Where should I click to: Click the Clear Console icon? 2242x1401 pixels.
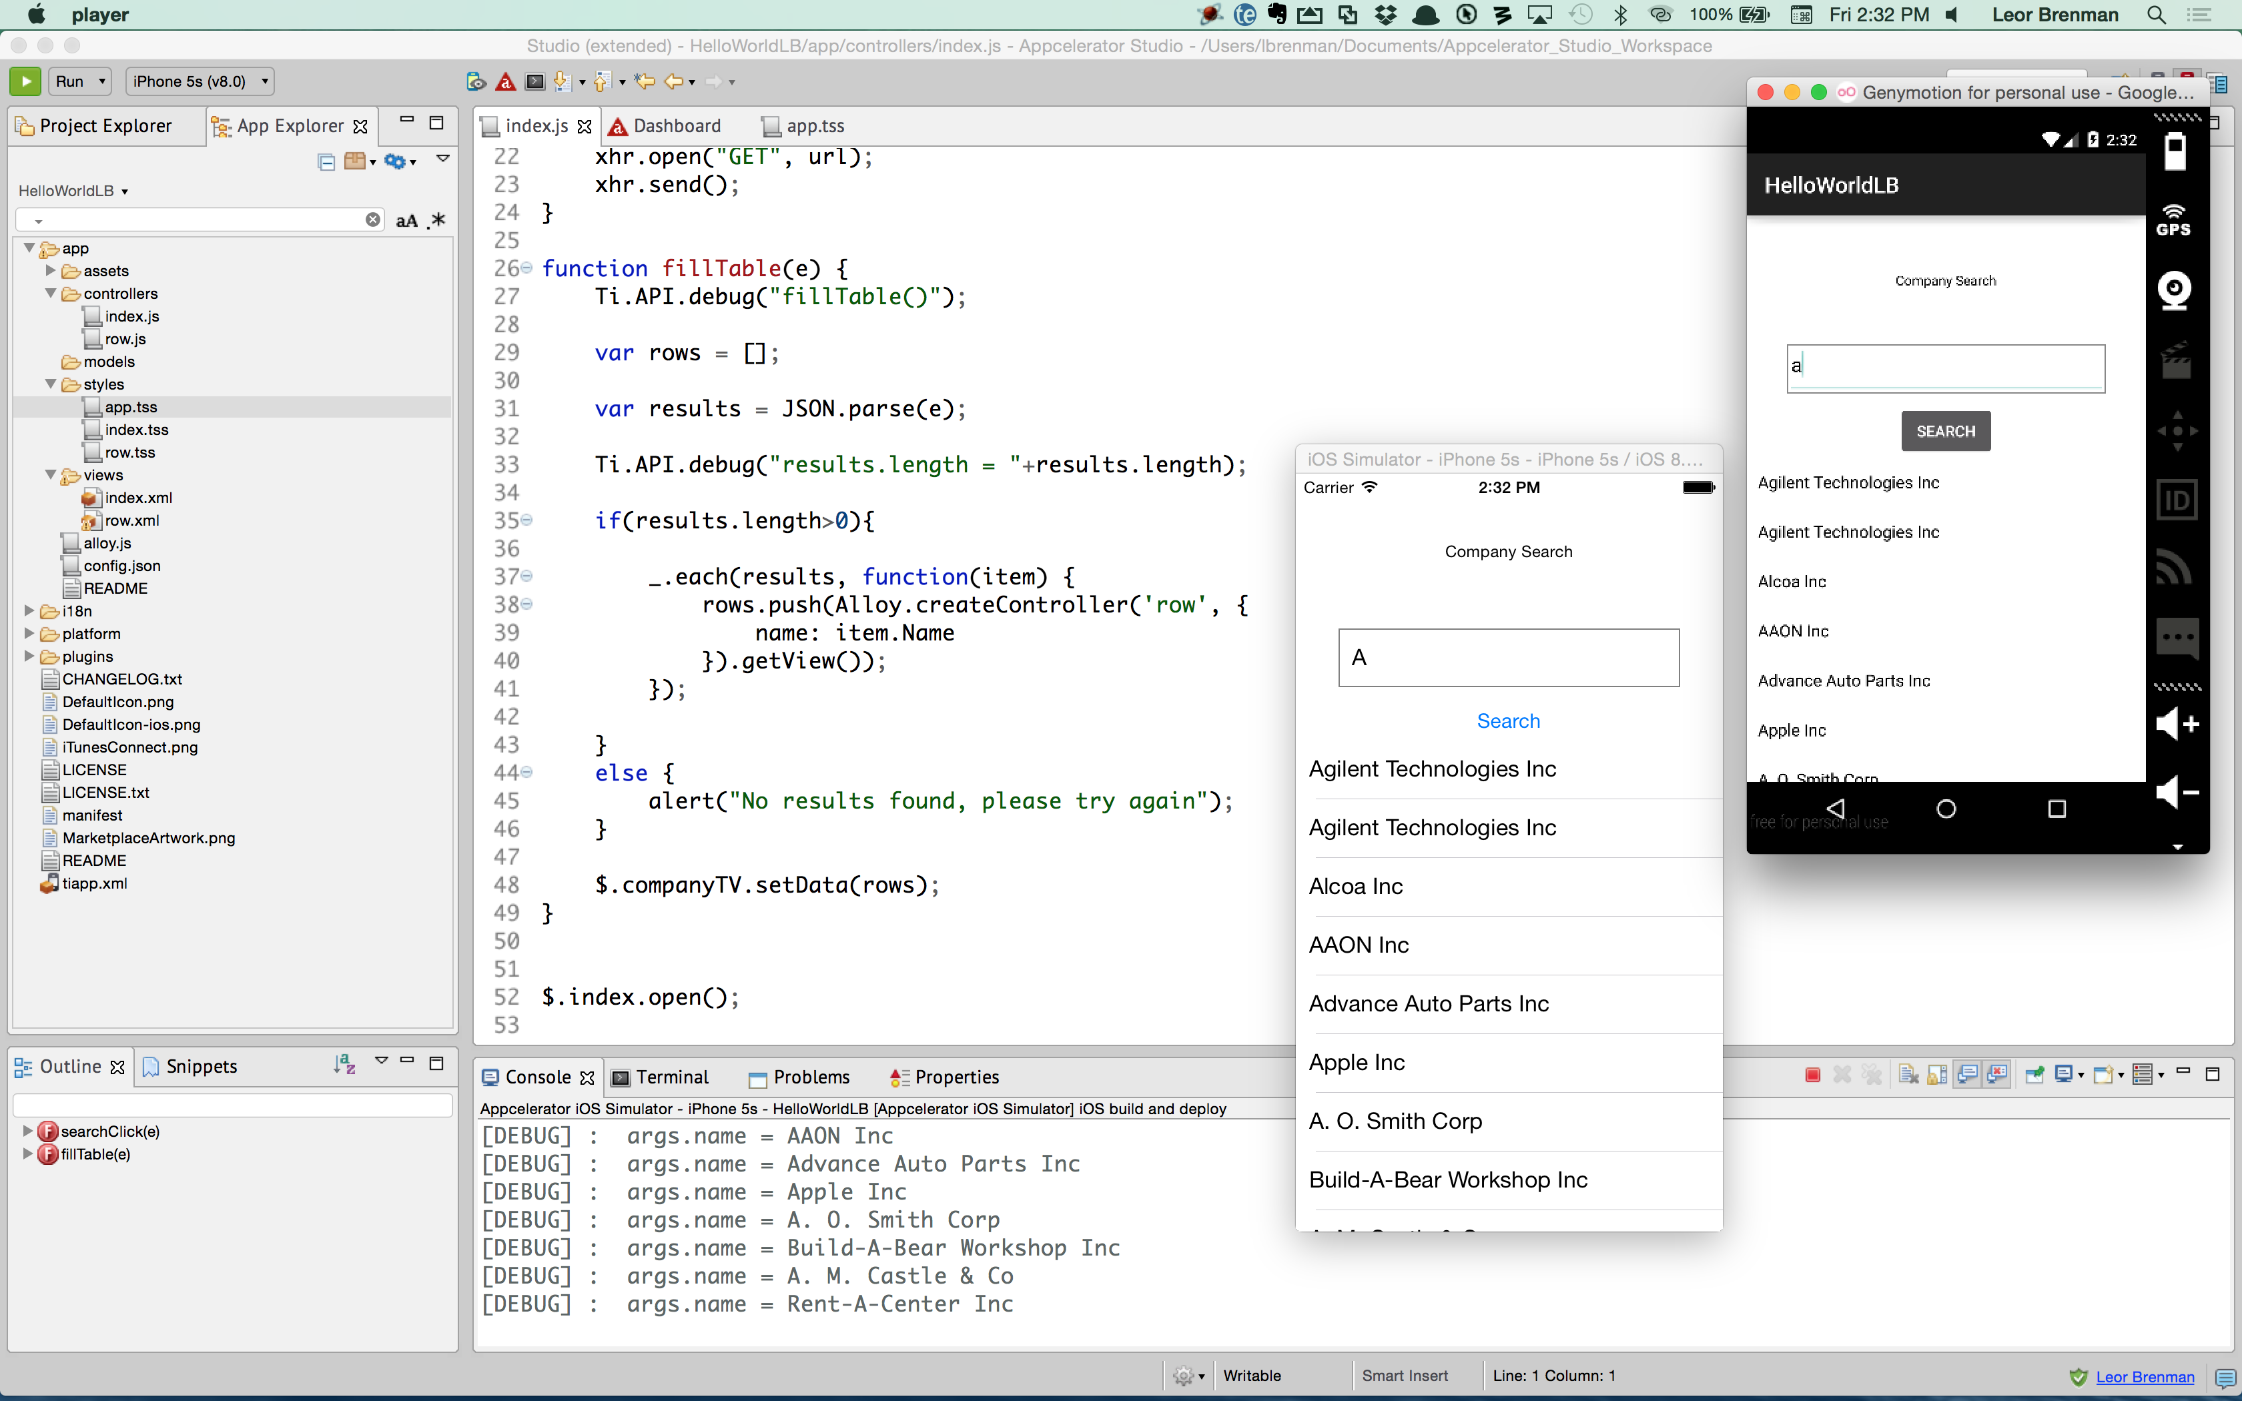[x=1908, y=1075]
